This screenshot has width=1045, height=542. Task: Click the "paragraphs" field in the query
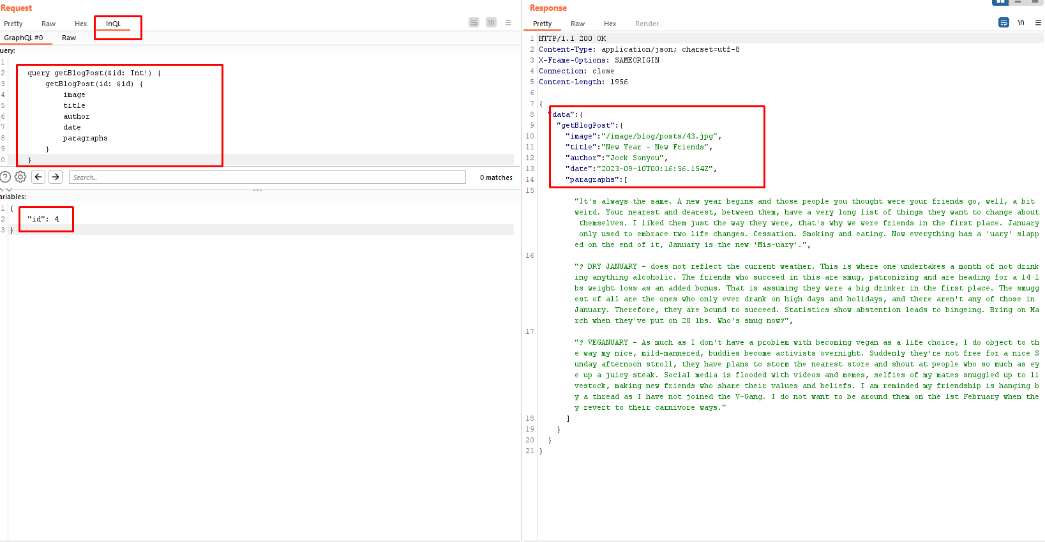(86, 138)
